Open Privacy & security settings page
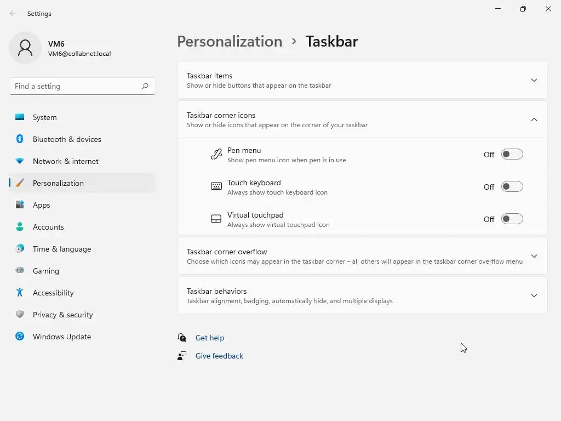The height and width of the screenshot is (421, 561). point(62,315)
